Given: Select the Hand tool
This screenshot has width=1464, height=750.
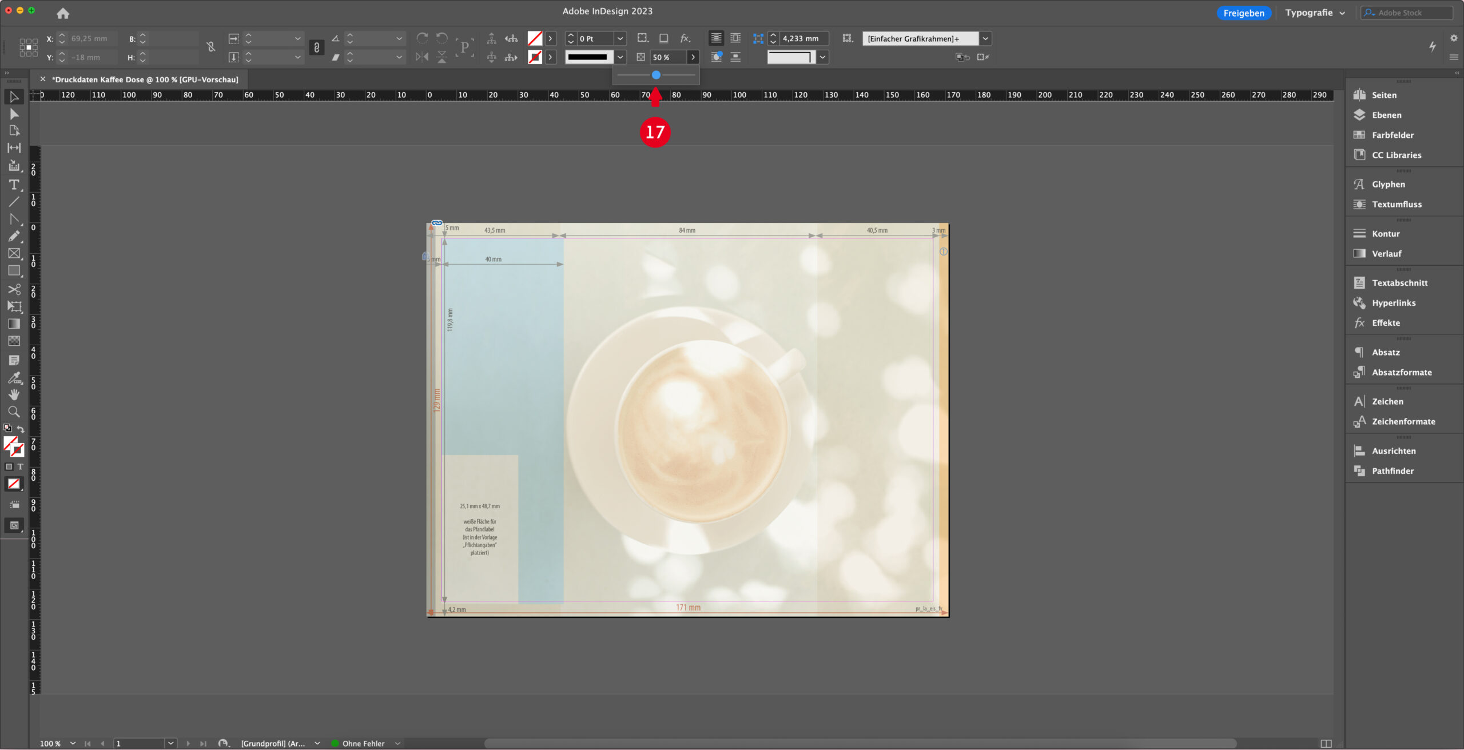Looking at the screenshot, I should 14,394.
